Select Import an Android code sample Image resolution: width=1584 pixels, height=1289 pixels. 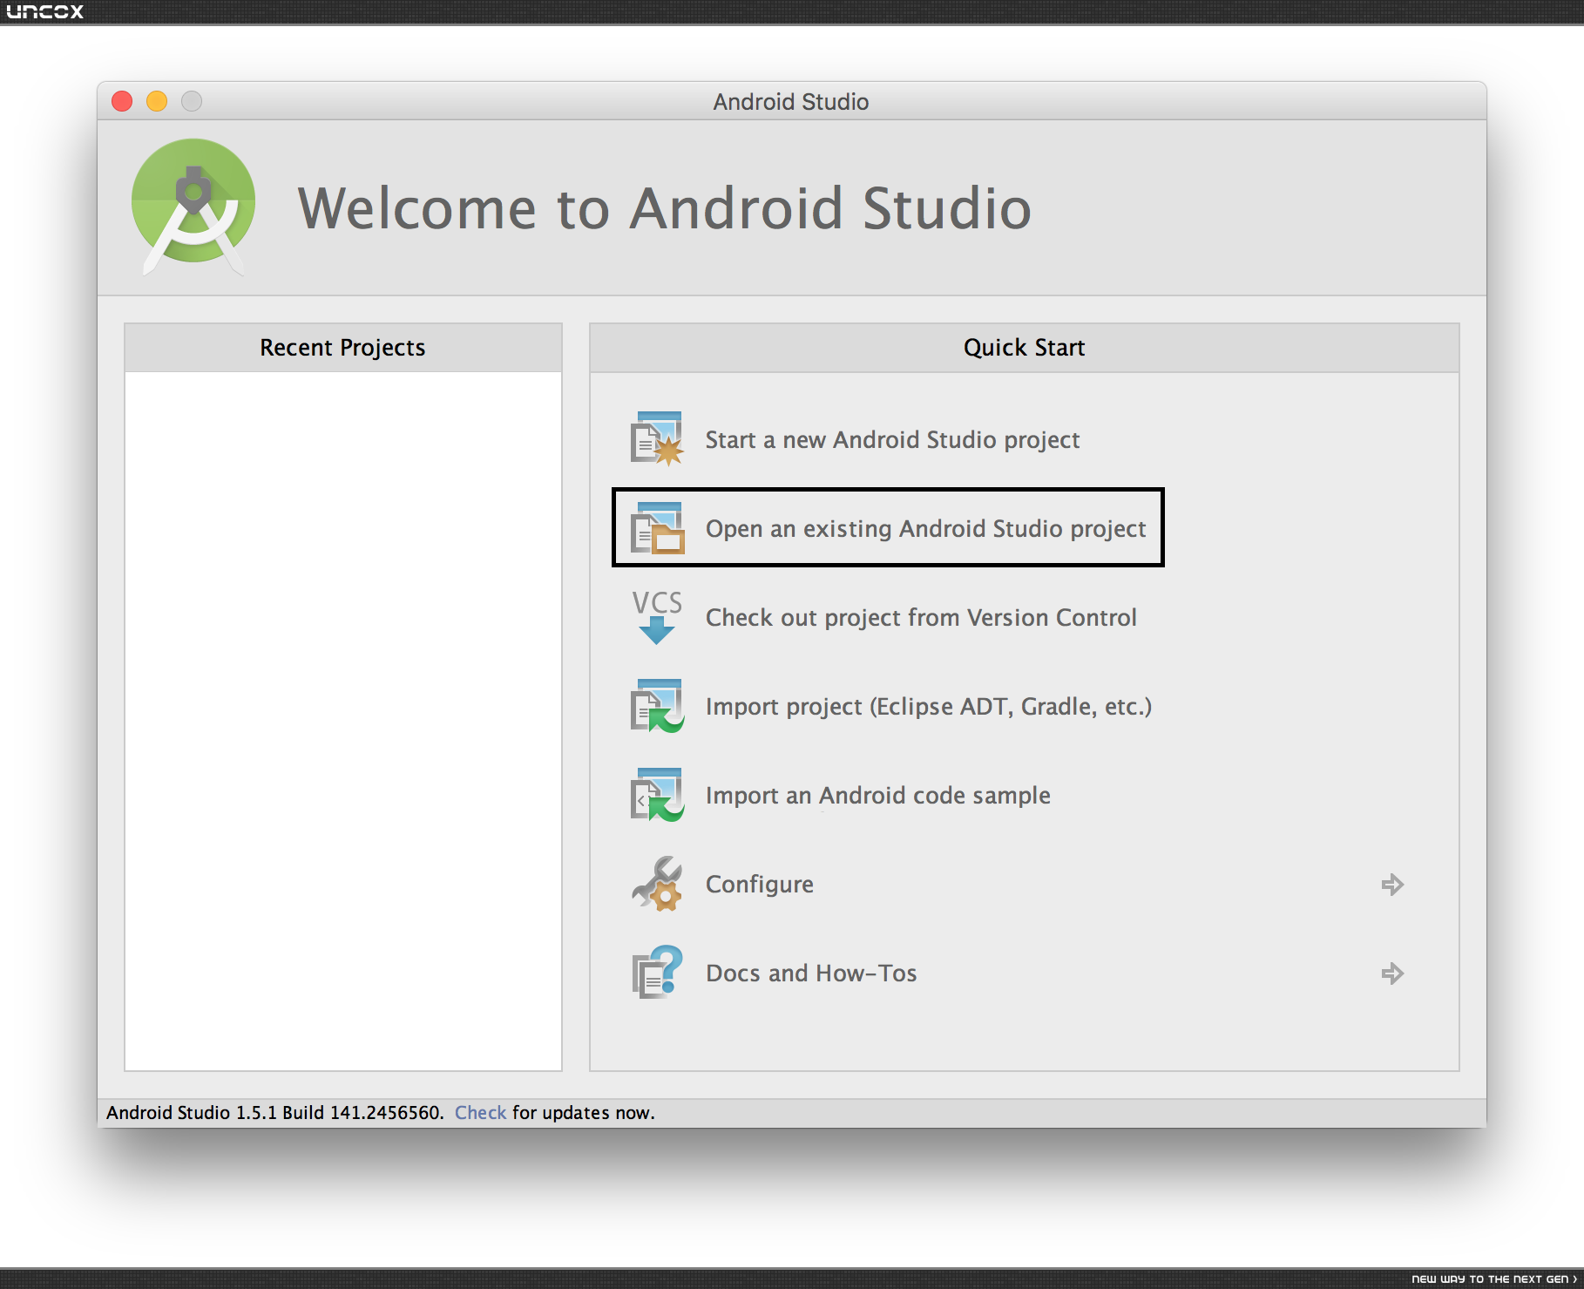(x=877, y=796)
